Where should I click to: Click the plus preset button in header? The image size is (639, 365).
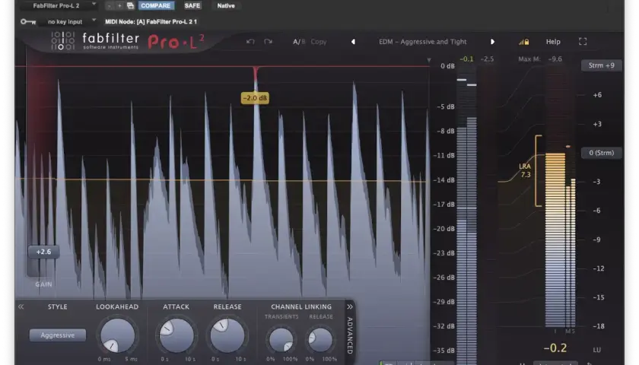119,6
